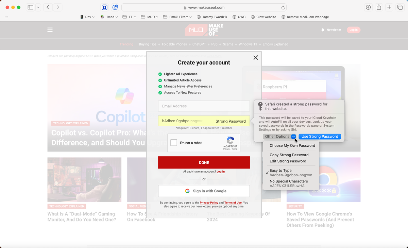The image size is (408, 248).
Task: Open the sidebar options chevron dropdown
Action: pos(38,7)
